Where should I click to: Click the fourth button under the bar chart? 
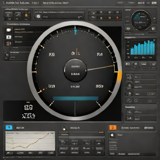153,64
